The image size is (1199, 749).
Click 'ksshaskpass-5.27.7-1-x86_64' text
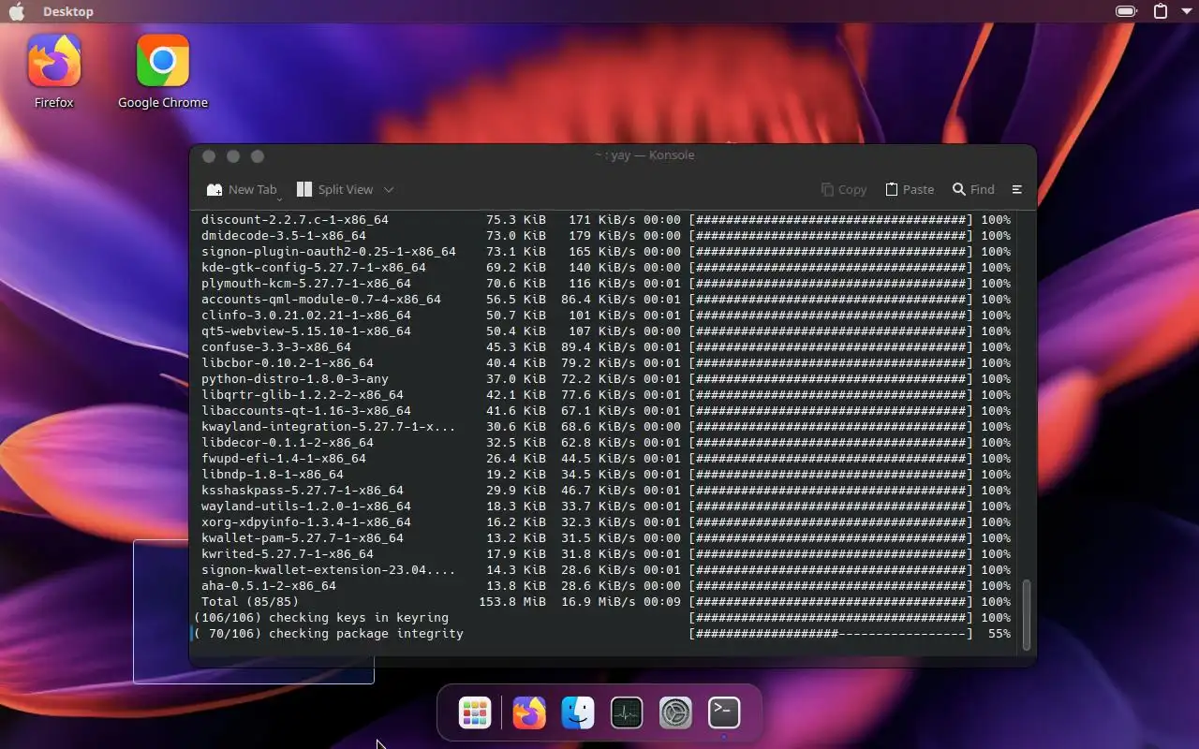tap(303, 491)
